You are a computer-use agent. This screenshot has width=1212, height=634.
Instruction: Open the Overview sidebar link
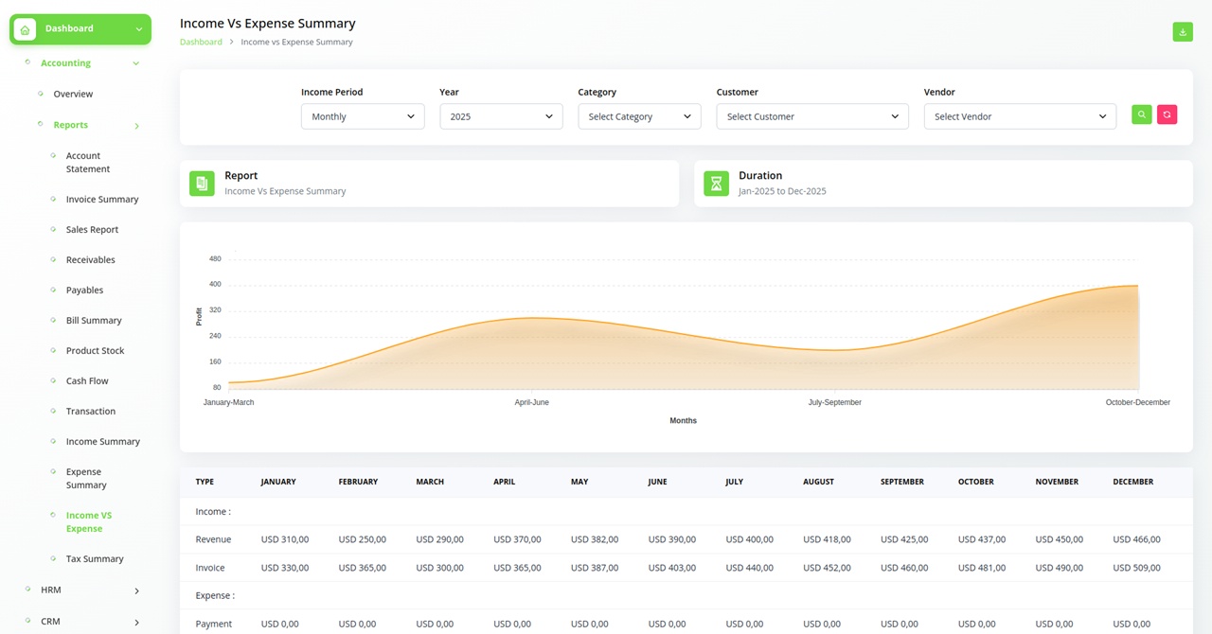click(73, 95)
